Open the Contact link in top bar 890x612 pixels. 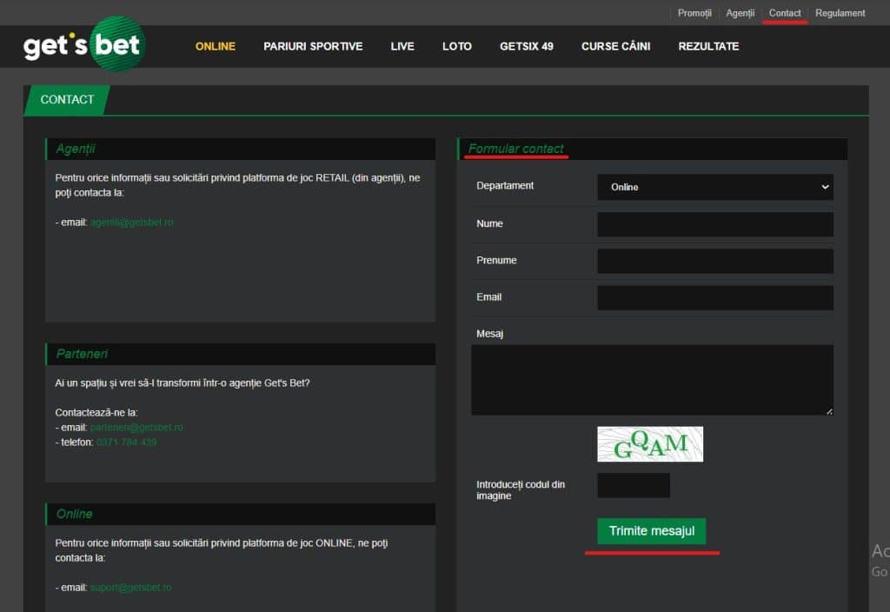(x=785, y=13)
